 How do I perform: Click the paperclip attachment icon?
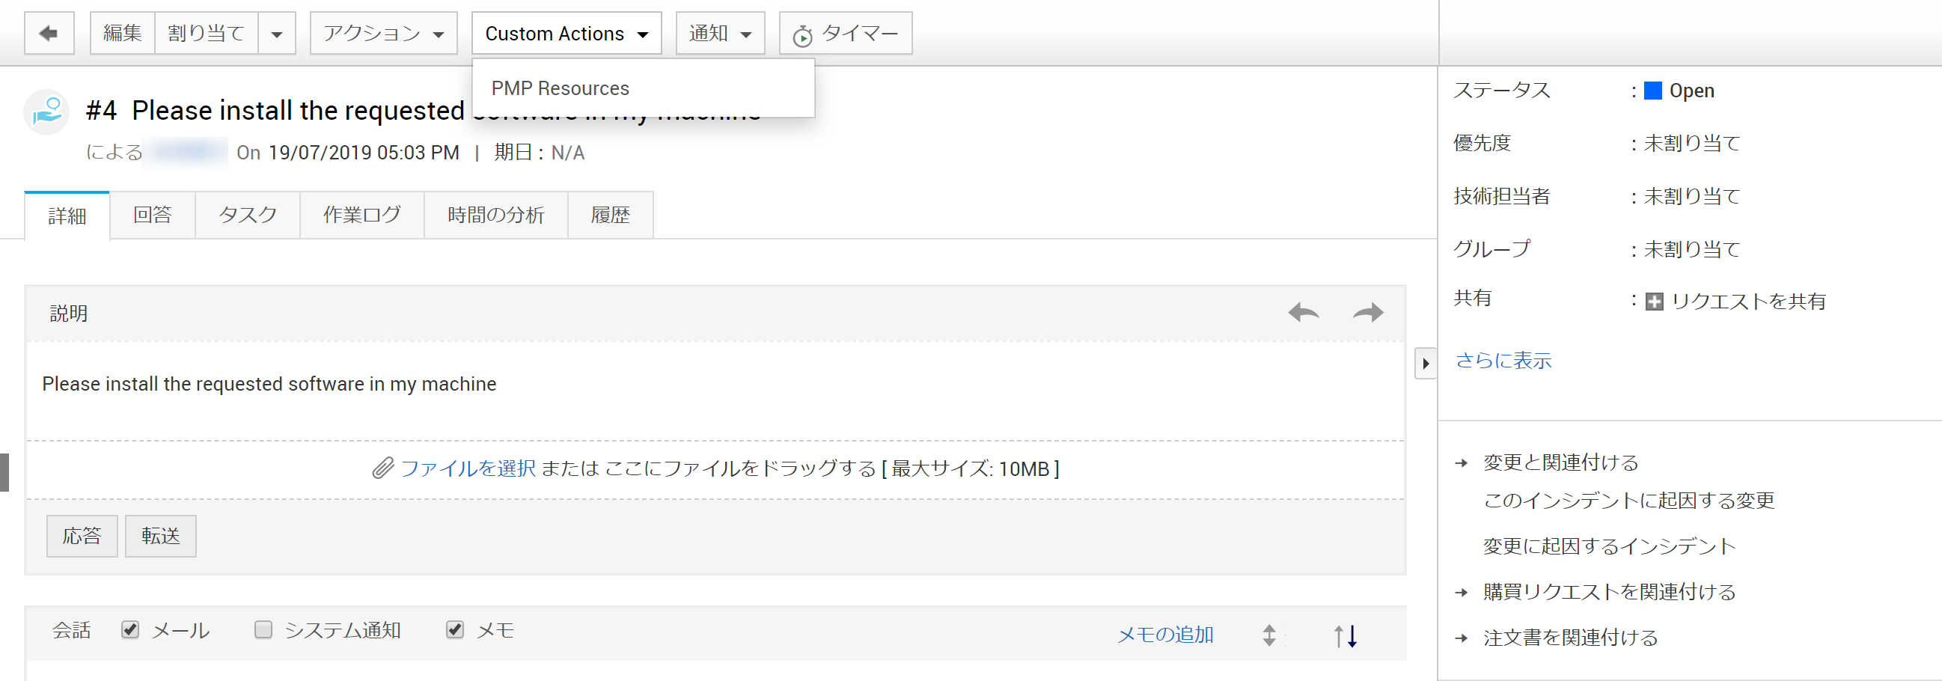[x=383, y=468]
